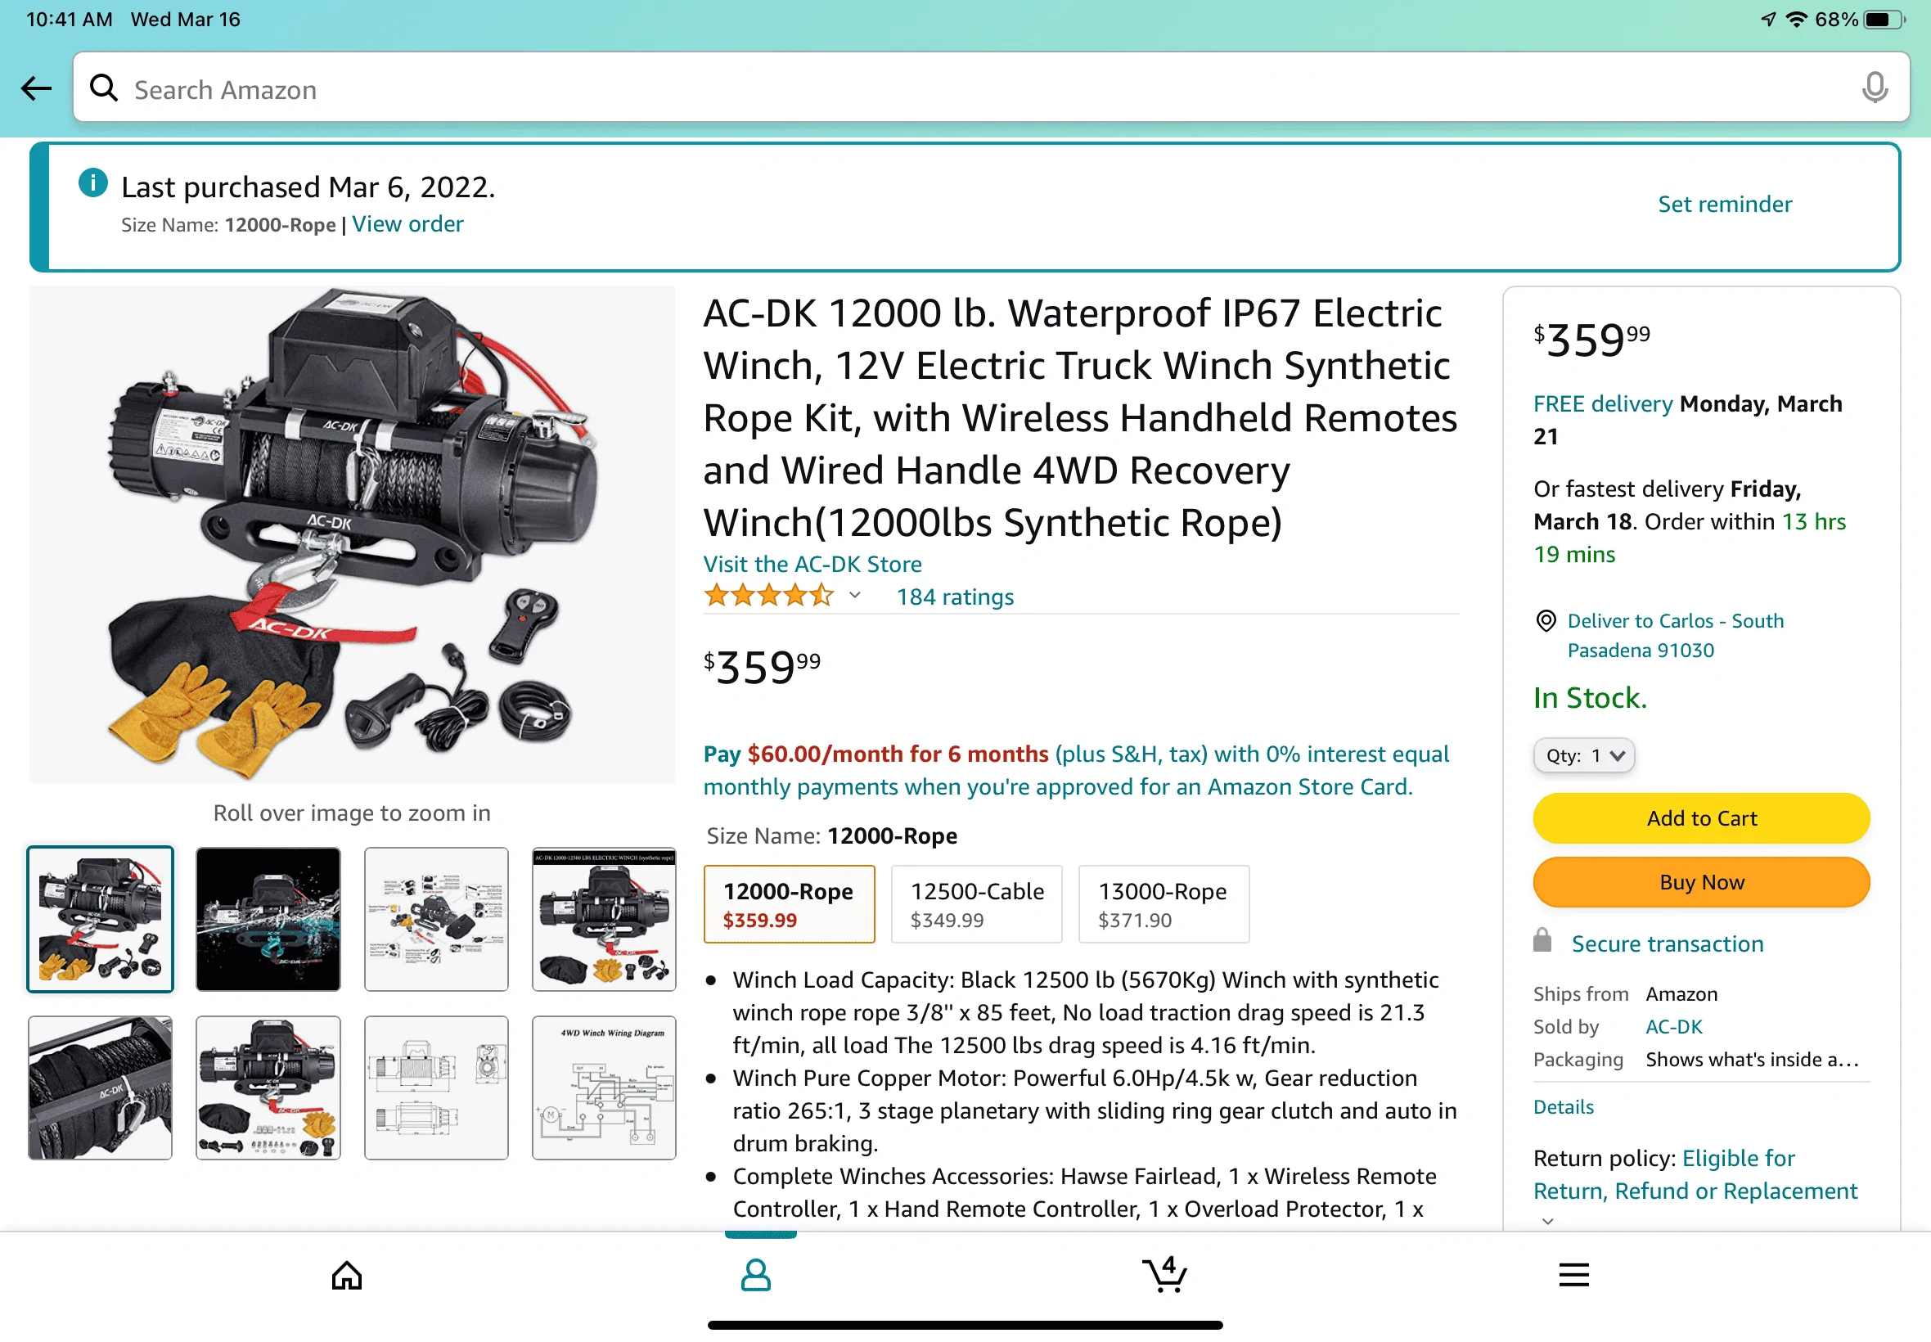Visit the AC-DK Store link

[x=812, y=564]
